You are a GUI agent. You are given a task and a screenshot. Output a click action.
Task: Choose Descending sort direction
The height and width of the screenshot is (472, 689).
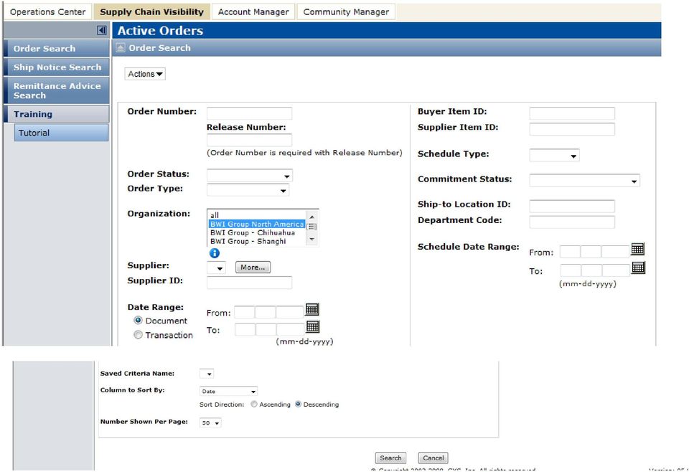pyautogui.click(x=299, y=404)
